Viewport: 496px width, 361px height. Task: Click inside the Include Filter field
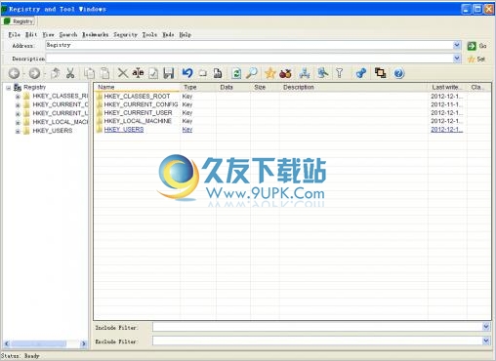tap(317, 327)
